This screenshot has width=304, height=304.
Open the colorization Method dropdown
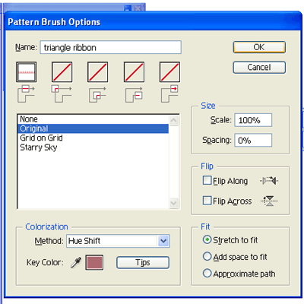tap(163, 241)
